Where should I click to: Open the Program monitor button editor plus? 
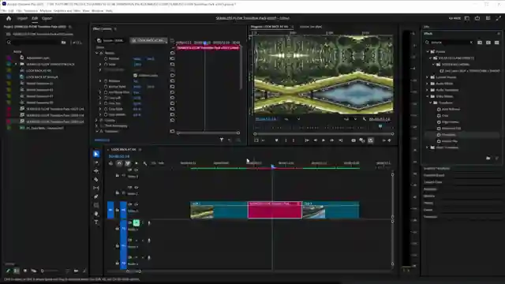pos(389,140)
